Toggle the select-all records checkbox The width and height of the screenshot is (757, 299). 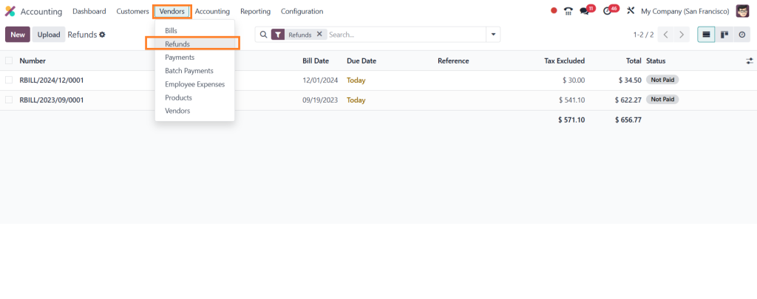coord(9,61)
